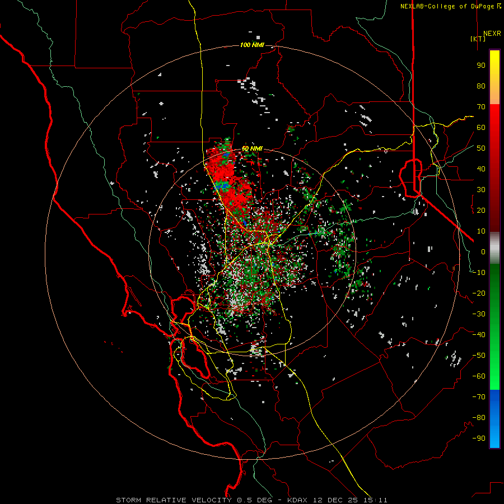504x504 pixels.
Task: Click the -10 value on the velocity scale
Action: [x=479, y=273]
